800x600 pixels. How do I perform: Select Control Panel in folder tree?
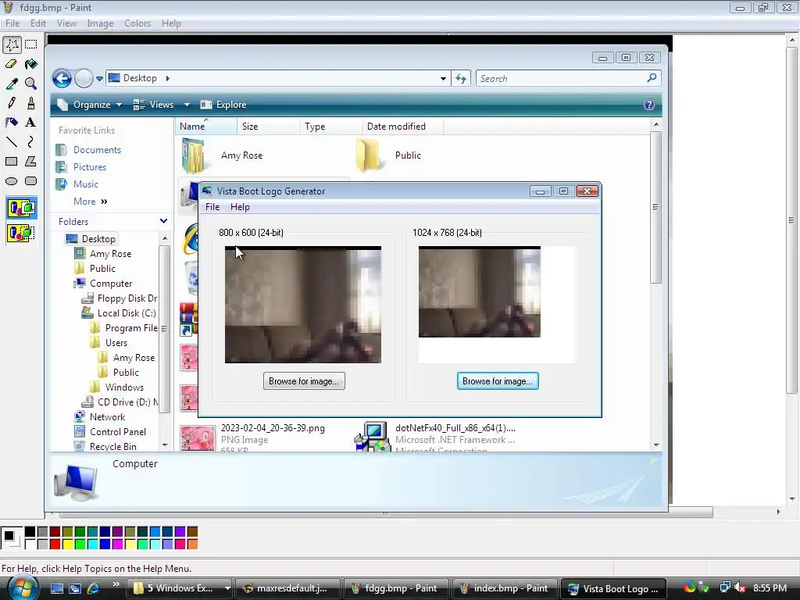pos(118,431)
